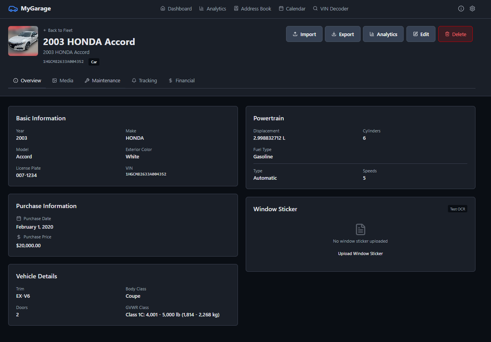Viewport: 491px width, 342px height.
Task: Go to Analytics in the top navigation
Action: point(212,9)
